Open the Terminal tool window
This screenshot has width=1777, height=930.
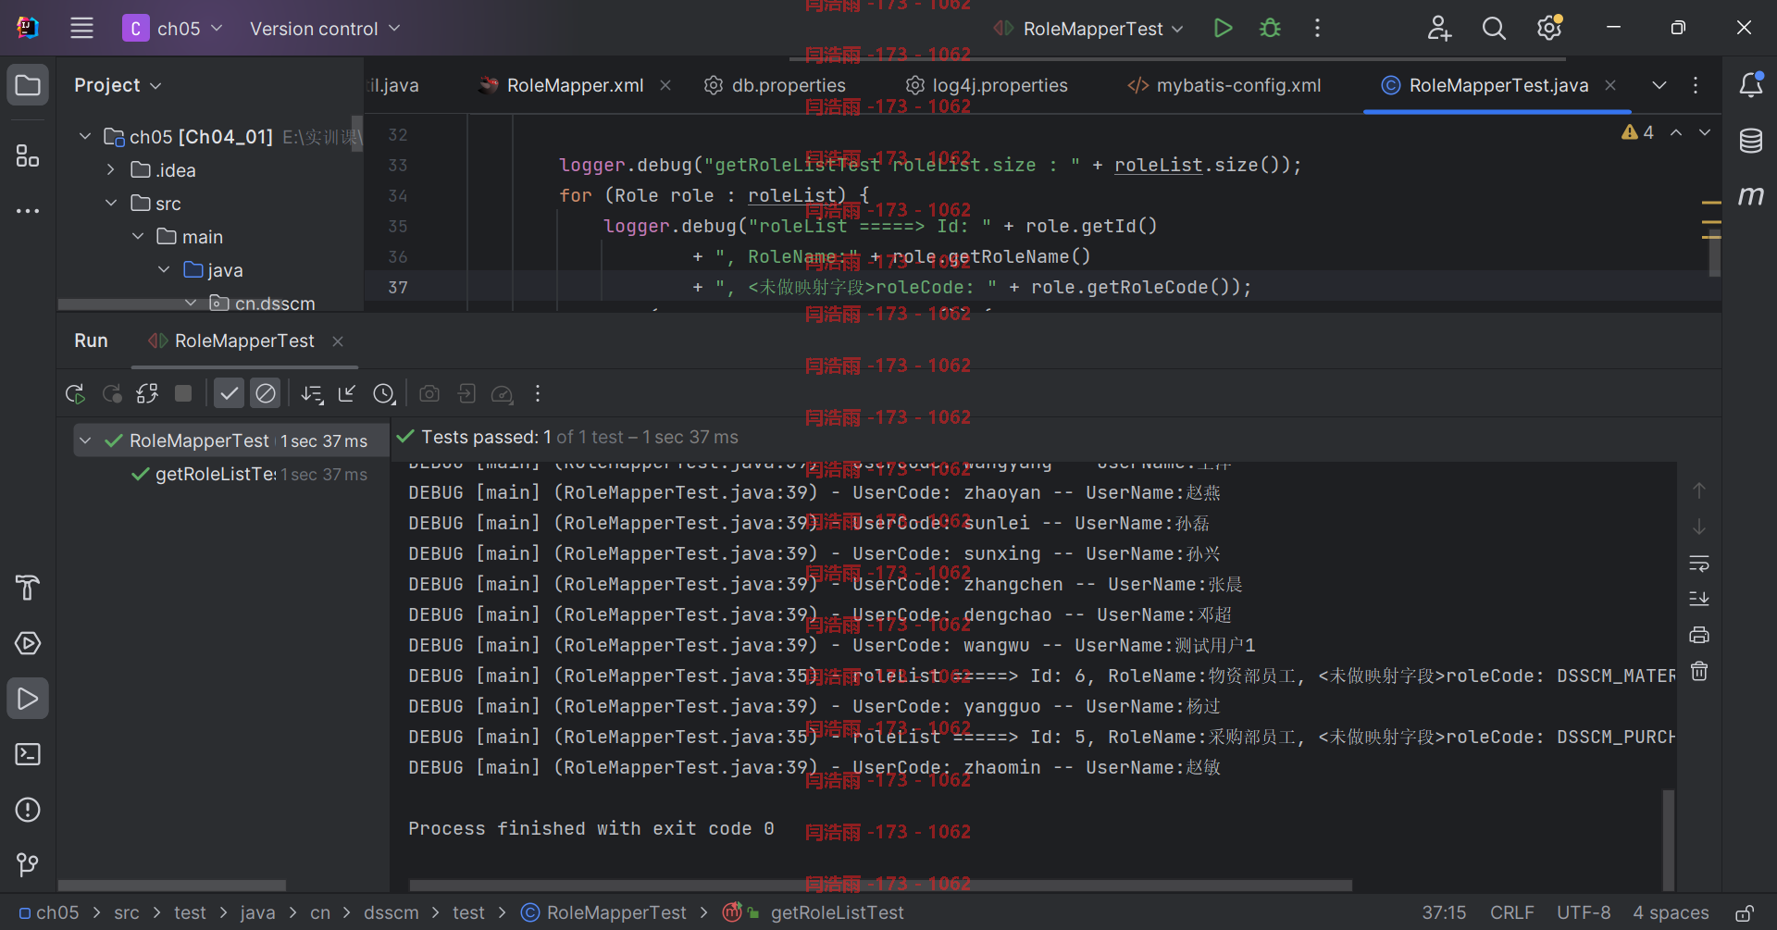28,754
